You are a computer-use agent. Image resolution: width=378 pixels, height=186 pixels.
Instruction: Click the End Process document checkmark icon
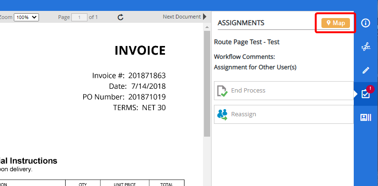(x=222, y=91)
